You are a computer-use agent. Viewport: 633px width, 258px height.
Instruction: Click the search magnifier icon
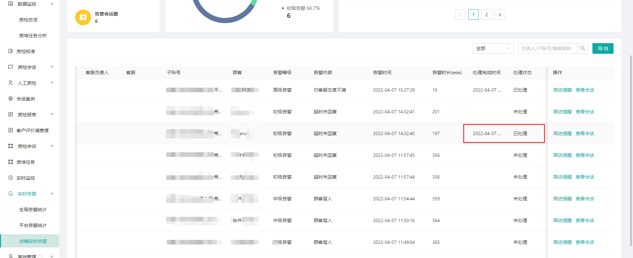click(583, 48)
